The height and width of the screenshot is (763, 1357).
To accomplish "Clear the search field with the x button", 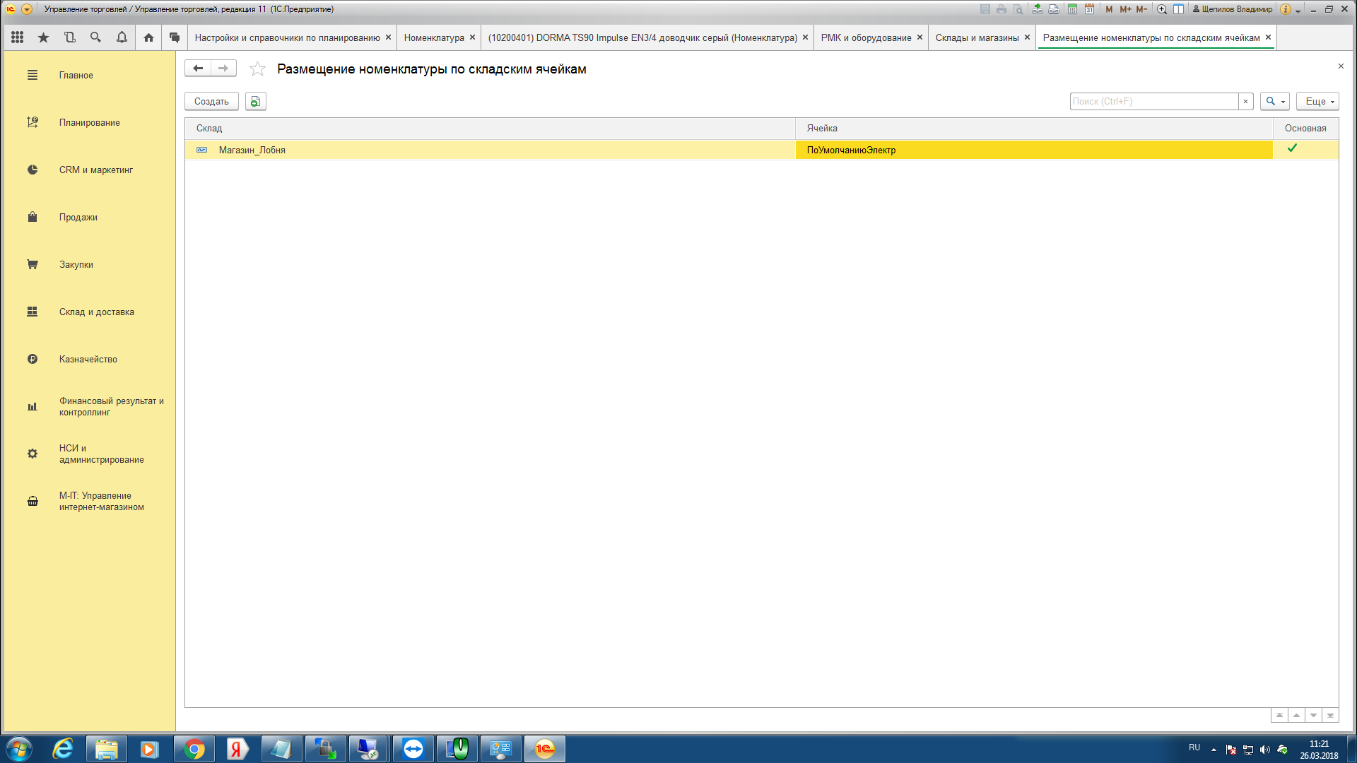I will tap(1245, 102).
